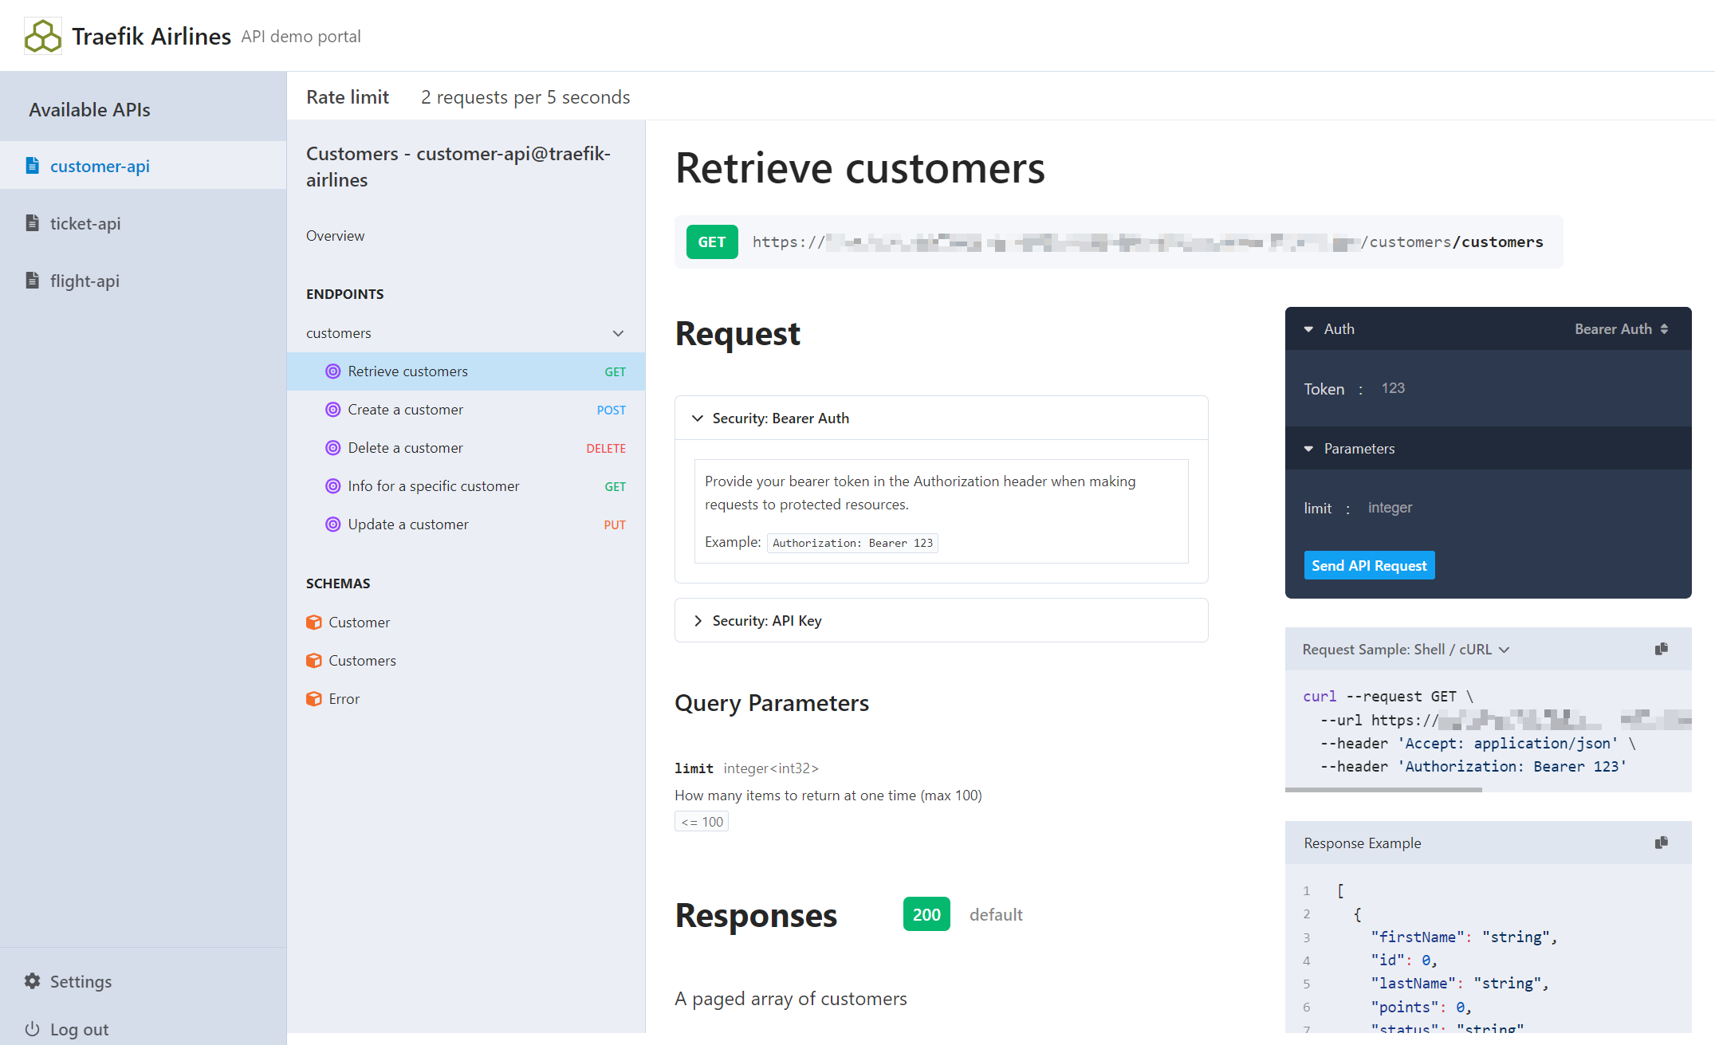This screenshot has width=1715, height=1045.
Task: Open the Shell / cURL sample dropdown
Action: click(x=1505, y=649)
